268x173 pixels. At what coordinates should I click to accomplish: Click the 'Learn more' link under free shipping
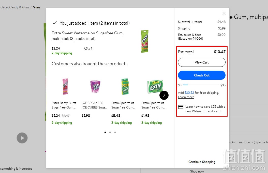(186, 97)
